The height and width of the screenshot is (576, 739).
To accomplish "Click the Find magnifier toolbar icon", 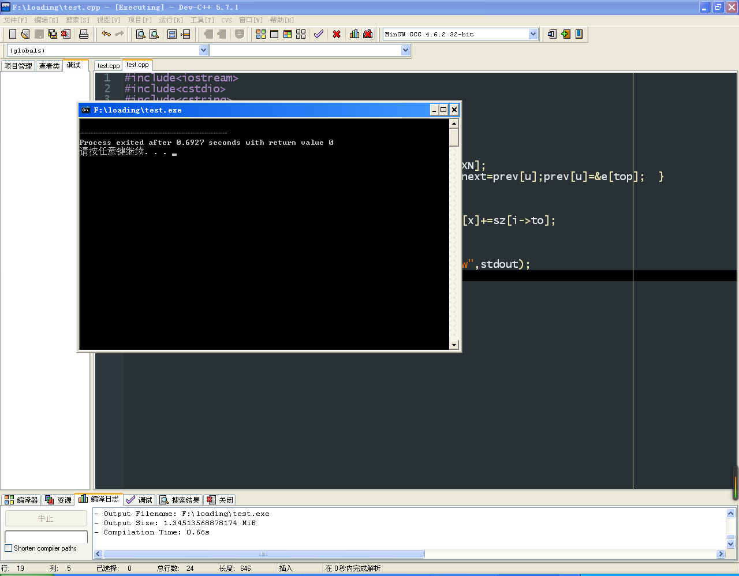I will 140,34.
